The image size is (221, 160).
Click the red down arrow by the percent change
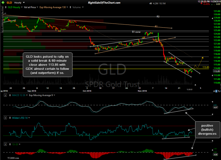click(x=202, y=3)
